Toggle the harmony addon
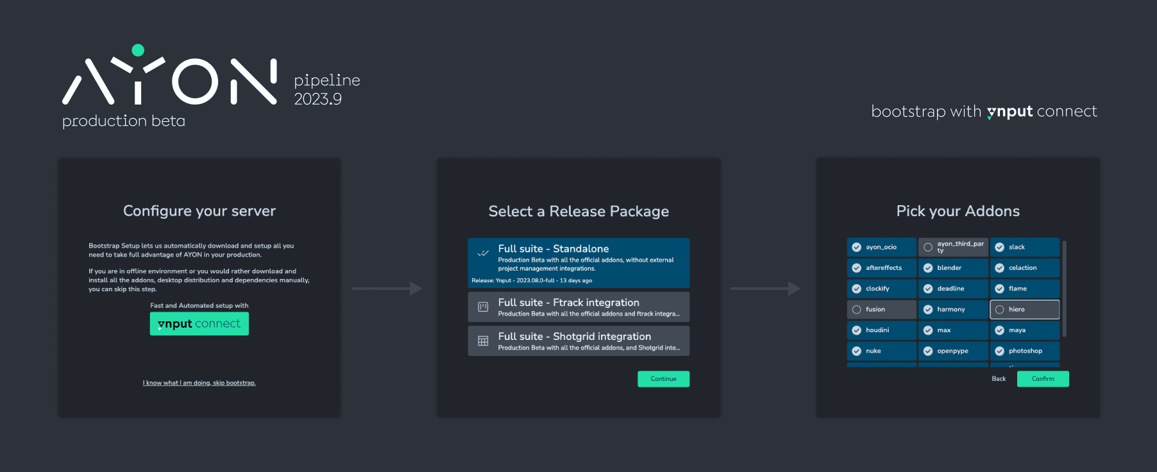This screenshot has height=472, width=1157. (x=953, y=309)
